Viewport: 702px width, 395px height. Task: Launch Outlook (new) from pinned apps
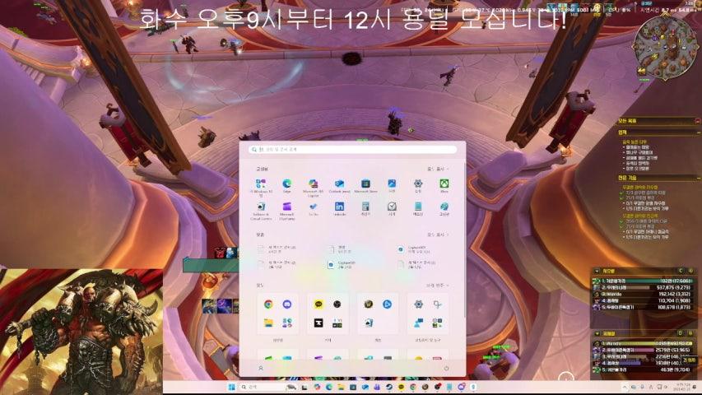click(339, 184)
